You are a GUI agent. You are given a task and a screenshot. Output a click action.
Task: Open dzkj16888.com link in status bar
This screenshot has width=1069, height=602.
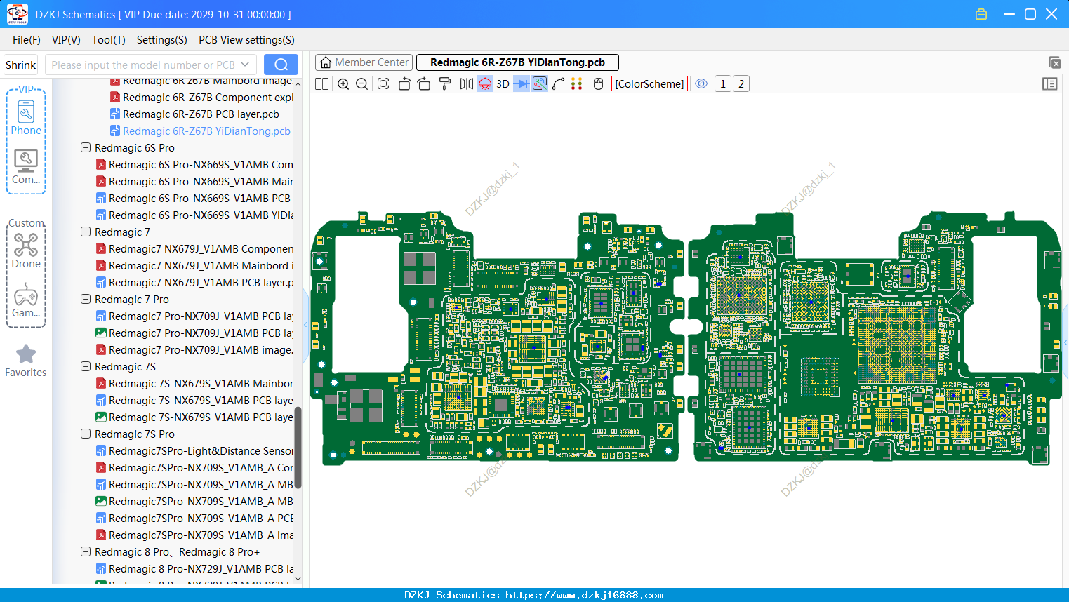point(584,595)
